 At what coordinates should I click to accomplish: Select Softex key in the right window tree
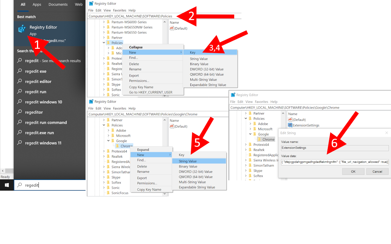[x=258, y=176]
